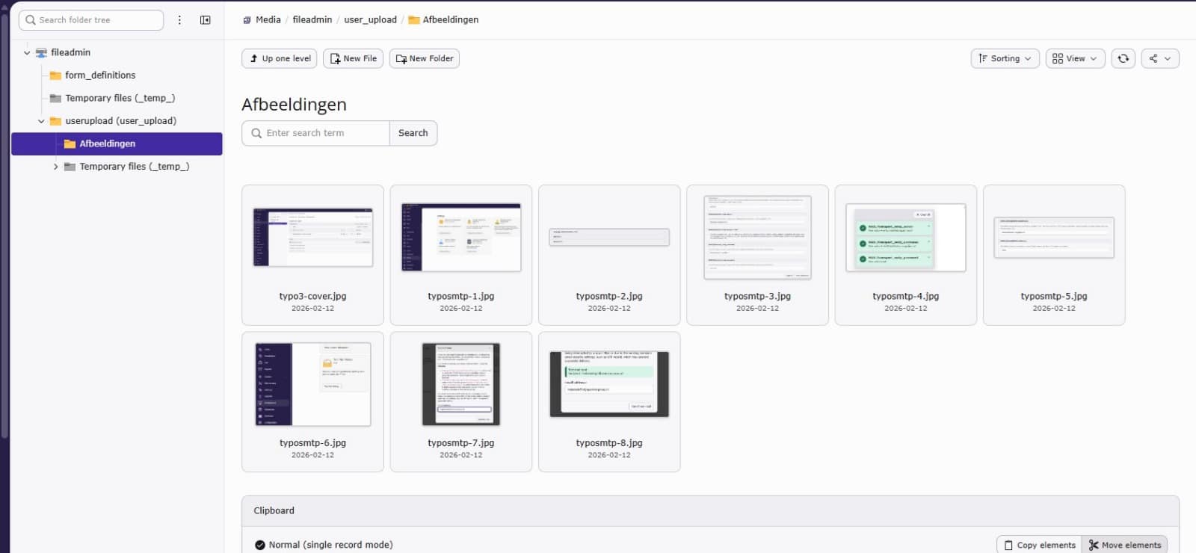Click the form_definitions folder icon
1196x553 pixels.
tap(55, 75)
